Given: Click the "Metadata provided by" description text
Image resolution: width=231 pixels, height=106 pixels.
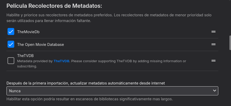Looking at the screenshot, I should point(35,61).
